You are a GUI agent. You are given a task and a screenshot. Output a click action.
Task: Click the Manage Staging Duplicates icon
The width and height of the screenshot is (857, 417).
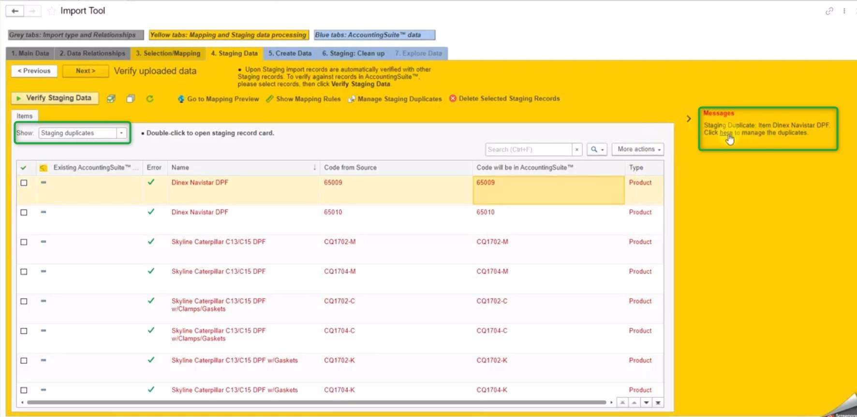point(352,99)
